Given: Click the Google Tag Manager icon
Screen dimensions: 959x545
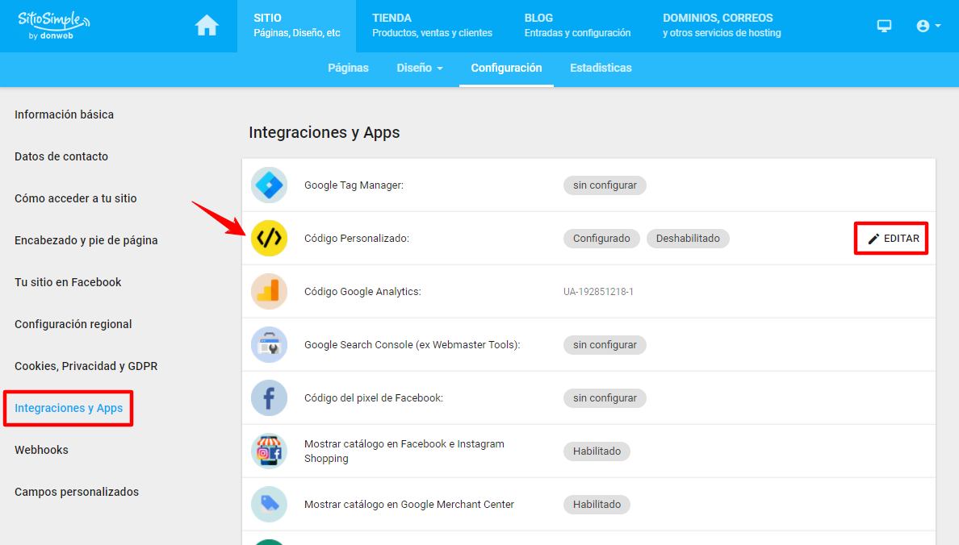Looking at the screenshot, I should point(269,185).
